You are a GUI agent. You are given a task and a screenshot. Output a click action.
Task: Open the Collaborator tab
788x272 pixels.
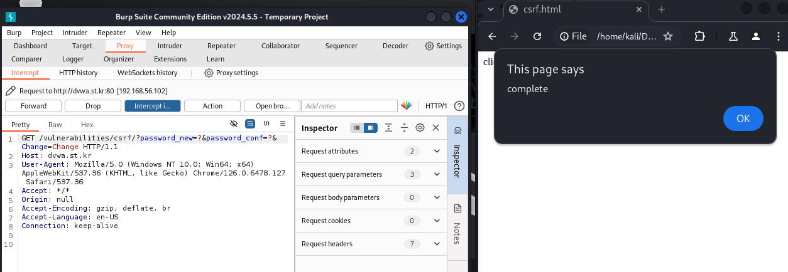pos(280,46)
